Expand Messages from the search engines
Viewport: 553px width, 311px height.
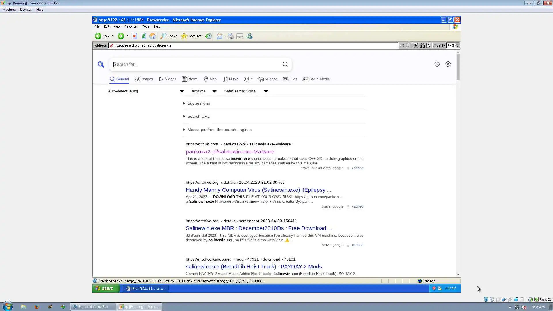(x=219, y=130)
